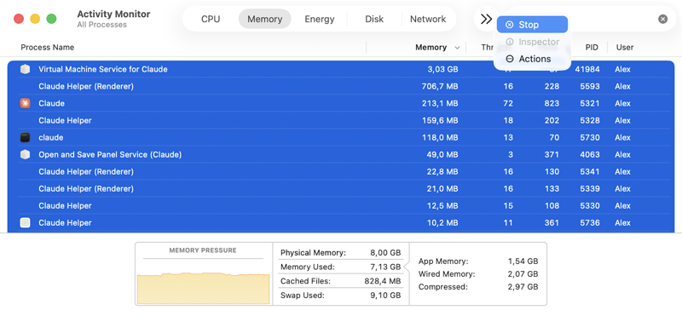Click the 3,03 GB memory value
Image resolution: width=682 pixels, height=316 pixels.
click(x=443, y=69)
